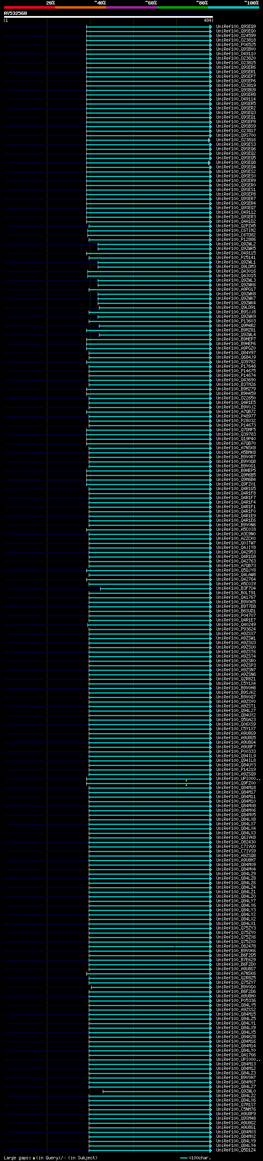Select label UniRef100_B3TM26
The width and height of the screenshot is (263, 1161).
pyautogui.click(x=236, y=385)
